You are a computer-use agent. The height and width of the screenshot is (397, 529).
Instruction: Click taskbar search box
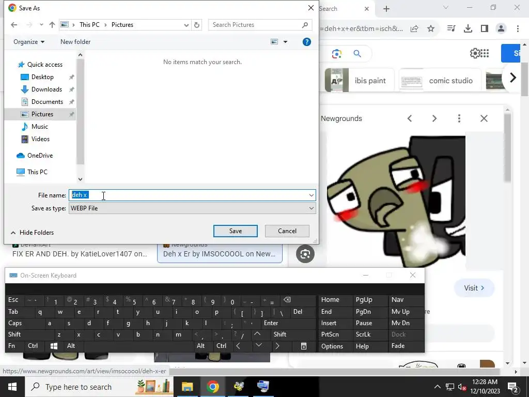click(99, 387)
